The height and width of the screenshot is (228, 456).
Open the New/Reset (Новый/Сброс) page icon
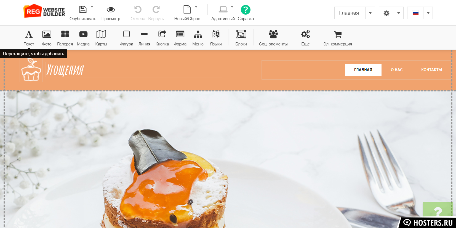tap(187, 10)
